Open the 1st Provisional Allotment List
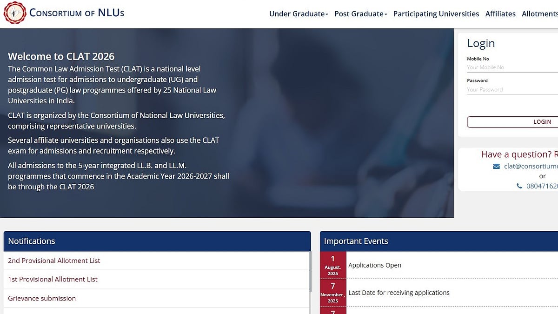The image size is (558, 314). click(x=53, y=279)
